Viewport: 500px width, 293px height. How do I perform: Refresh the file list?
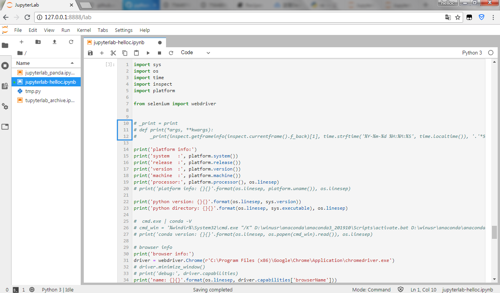coord(71,42)
